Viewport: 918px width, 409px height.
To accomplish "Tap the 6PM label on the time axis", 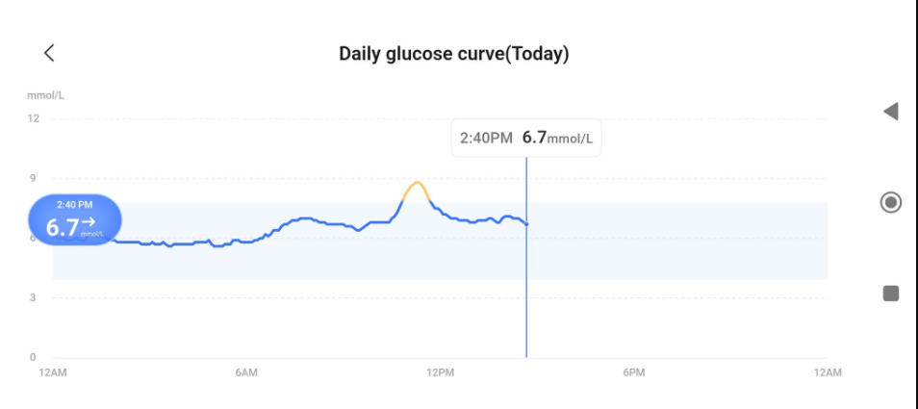I will pos(633,372).
